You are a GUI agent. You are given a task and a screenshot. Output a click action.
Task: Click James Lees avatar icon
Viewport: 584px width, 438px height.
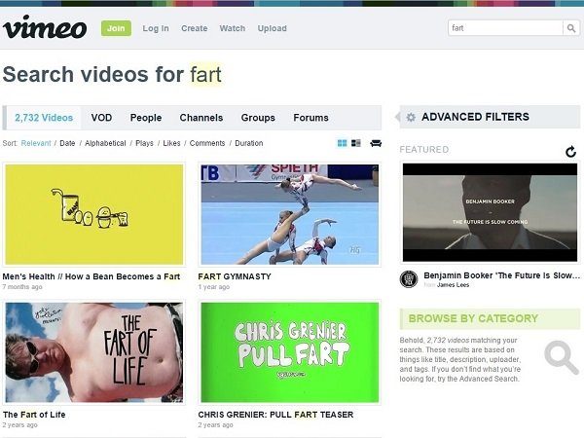coord(409,279)
